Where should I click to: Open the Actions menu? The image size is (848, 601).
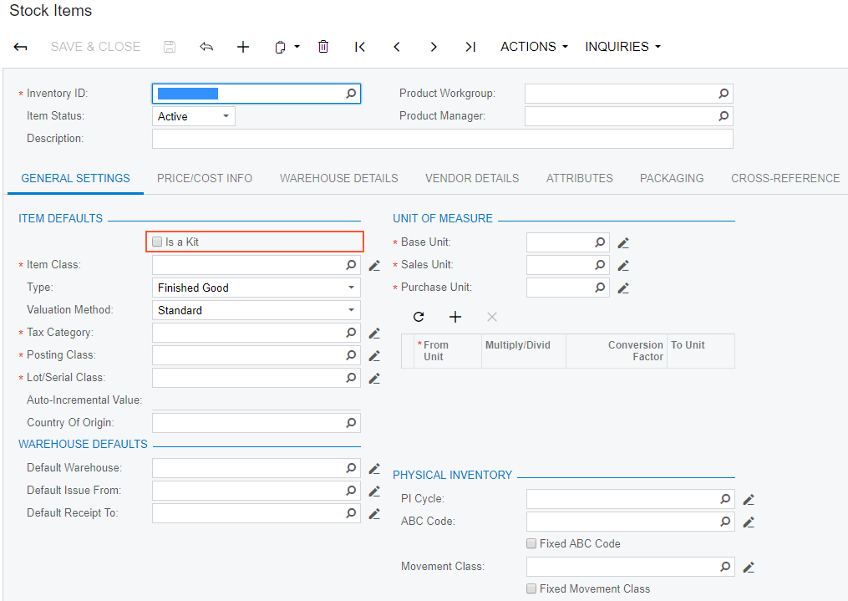click(534, 47)
